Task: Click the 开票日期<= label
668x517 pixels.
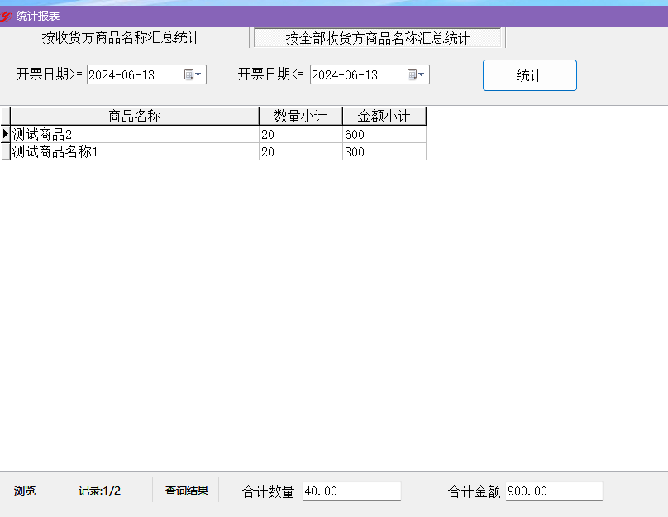Action: point(270,74)
